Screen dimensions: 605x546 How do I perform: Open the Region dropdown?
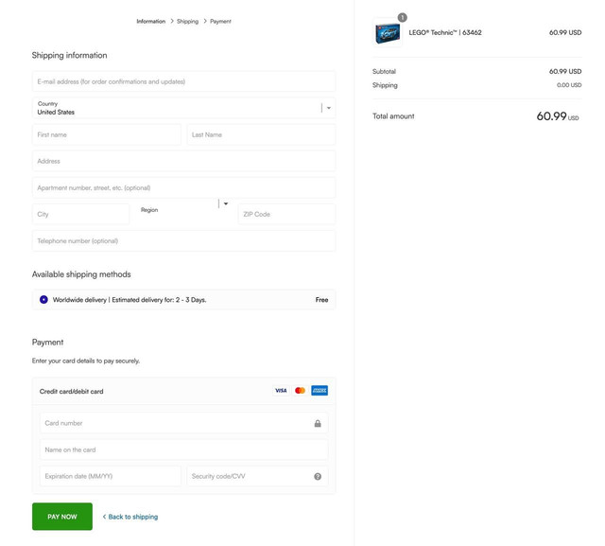point(183,208)
